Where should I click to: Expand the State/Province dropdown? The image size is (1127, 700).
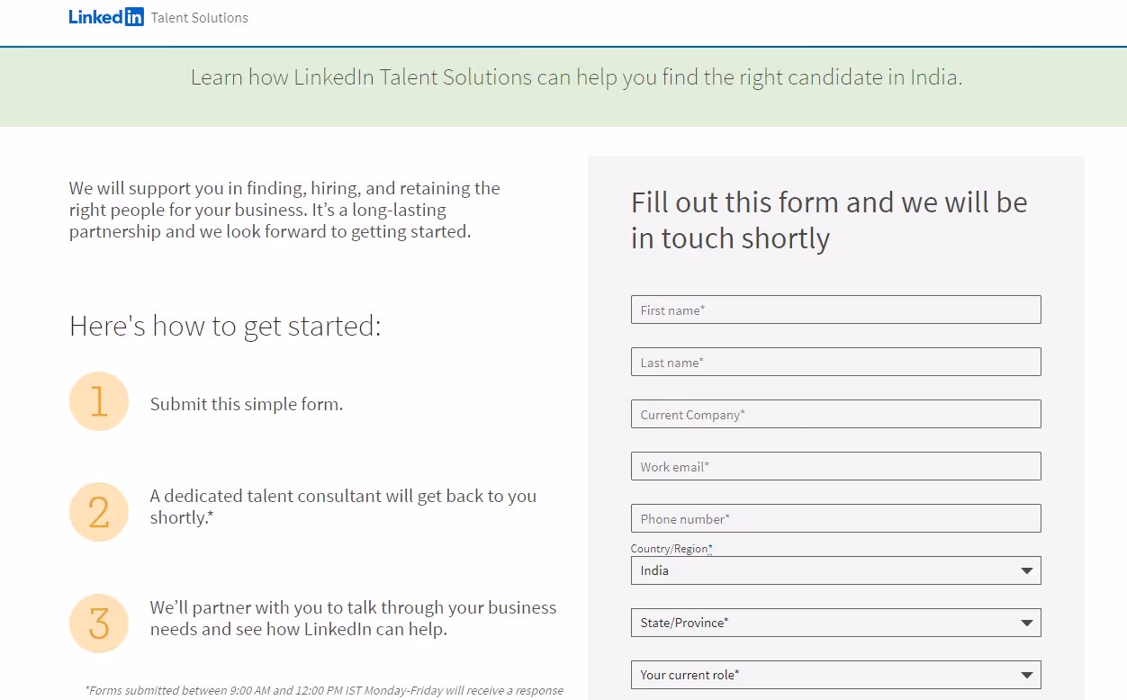click(835, 622)
